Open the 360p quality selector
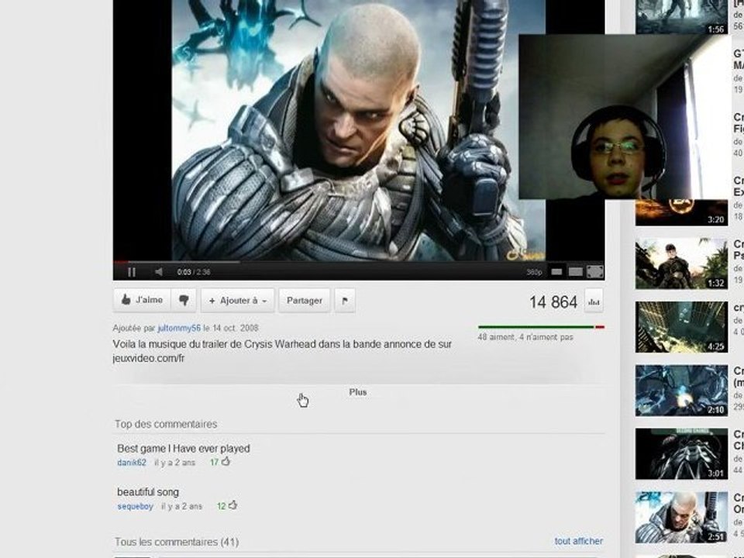Image resolution: width=744 pixels, height=558 pixels. 534,272
